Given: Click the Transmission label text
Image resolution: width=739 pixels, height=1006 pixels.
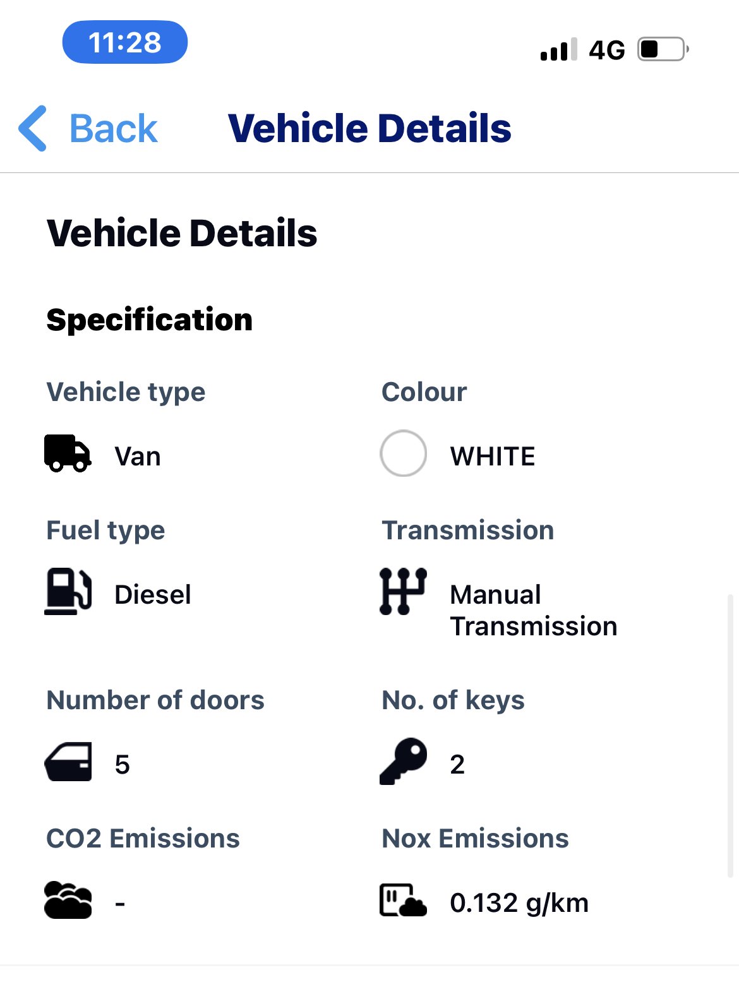Looking at the screenshot, I should coord(467,530).
